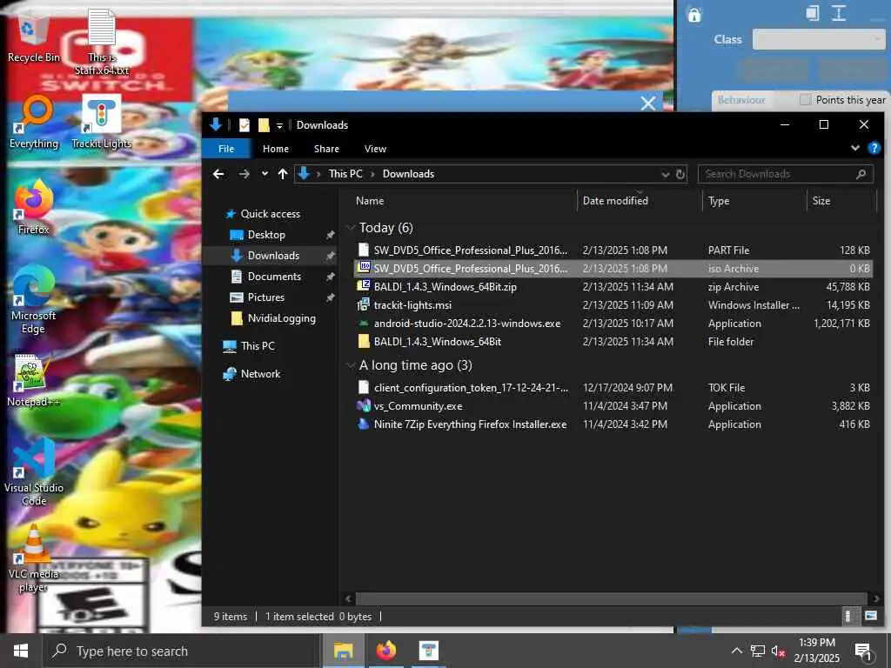Screen dimensions: 891x668
Task: Open File Explorer from the taskbar
Action: (343, 651)
